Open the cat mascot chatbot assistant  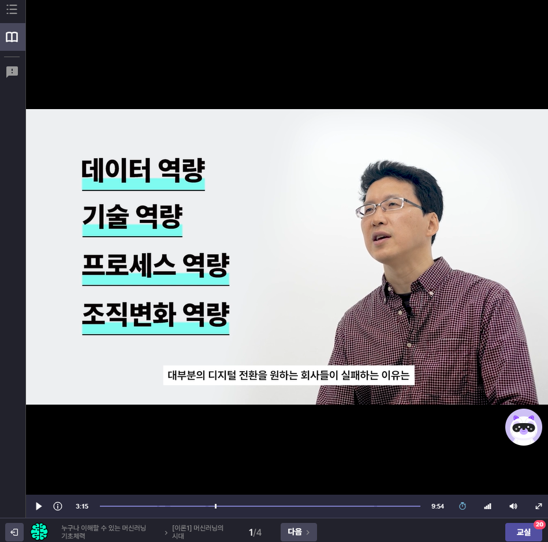click(523, 427)
